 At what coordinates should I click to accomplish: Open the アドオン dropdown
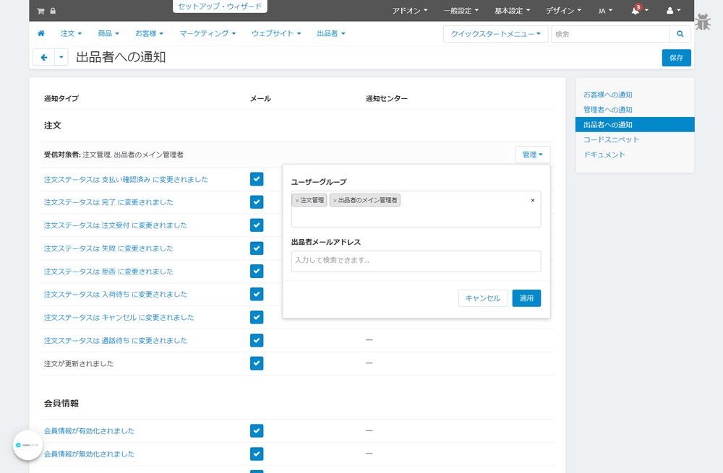pos(410,11)
